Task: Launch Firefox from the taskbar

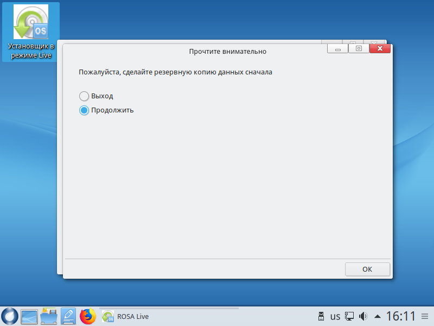Action: (87, 316)
